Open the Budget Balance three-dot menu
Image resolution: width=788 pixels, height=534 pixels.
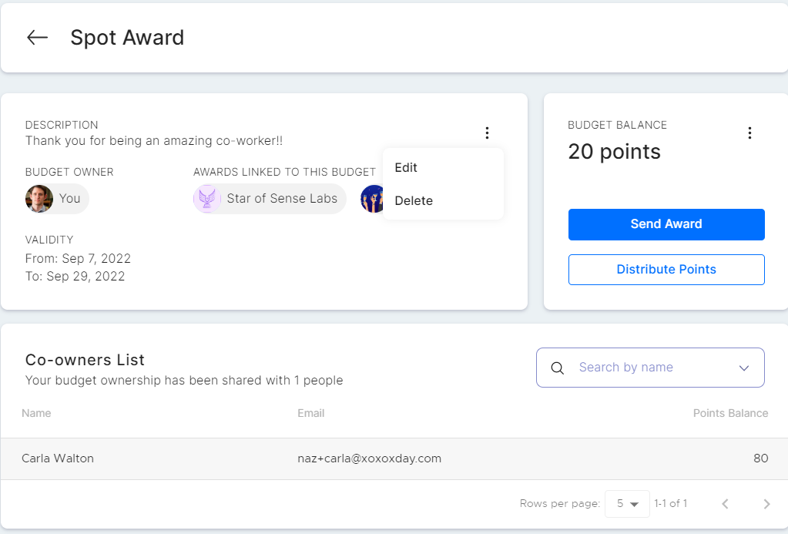pos(749,133)
